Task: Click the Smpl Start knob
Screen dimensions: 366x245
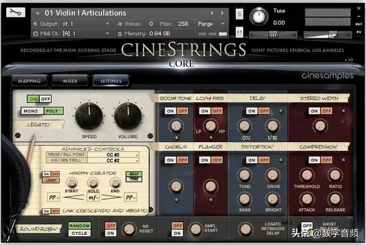Action: pyautogui.click(x=196, y=230)
